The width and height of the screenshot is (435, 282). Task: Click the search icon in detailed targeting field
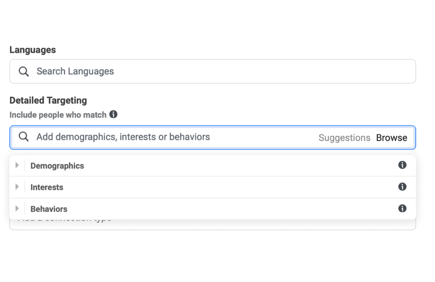click(23, 137)
